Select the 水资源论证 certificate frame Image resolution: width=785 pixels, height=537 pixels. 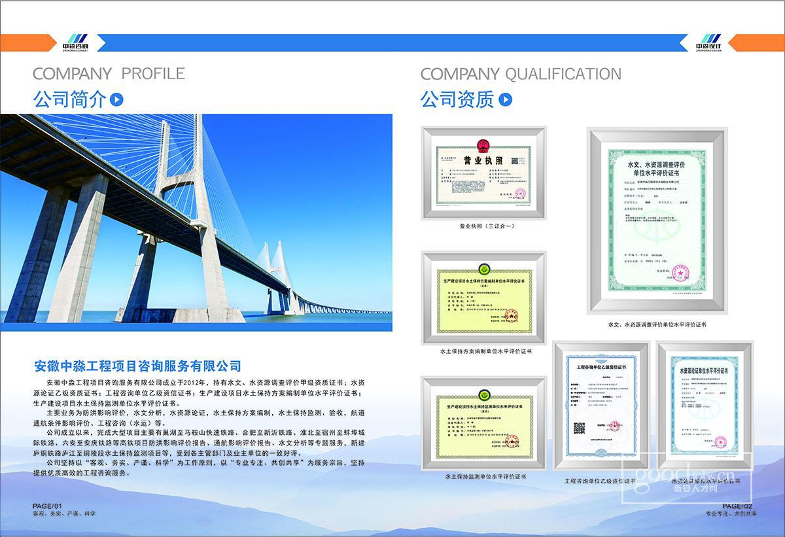[x=705, y=406]
